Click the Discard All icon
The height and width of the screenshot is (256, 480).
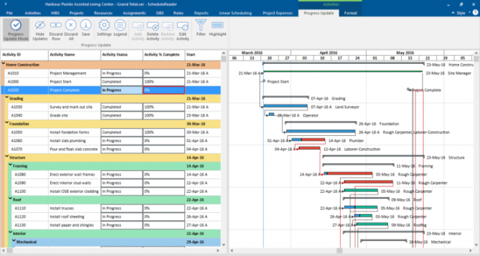click(71, 25)
